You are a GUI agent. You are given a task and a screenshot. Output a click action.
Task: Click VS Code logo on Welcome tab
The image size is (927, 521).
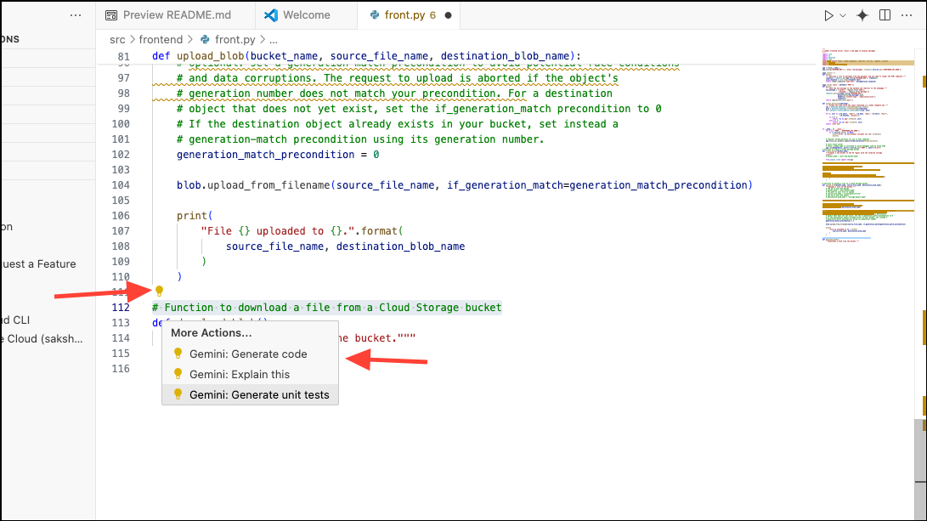(x=271, y=15)
